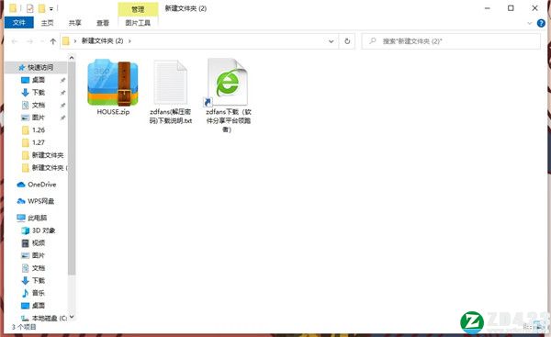
Task: Select the zdfans下载 browser shortcut icon
Action: click(227, 83)
